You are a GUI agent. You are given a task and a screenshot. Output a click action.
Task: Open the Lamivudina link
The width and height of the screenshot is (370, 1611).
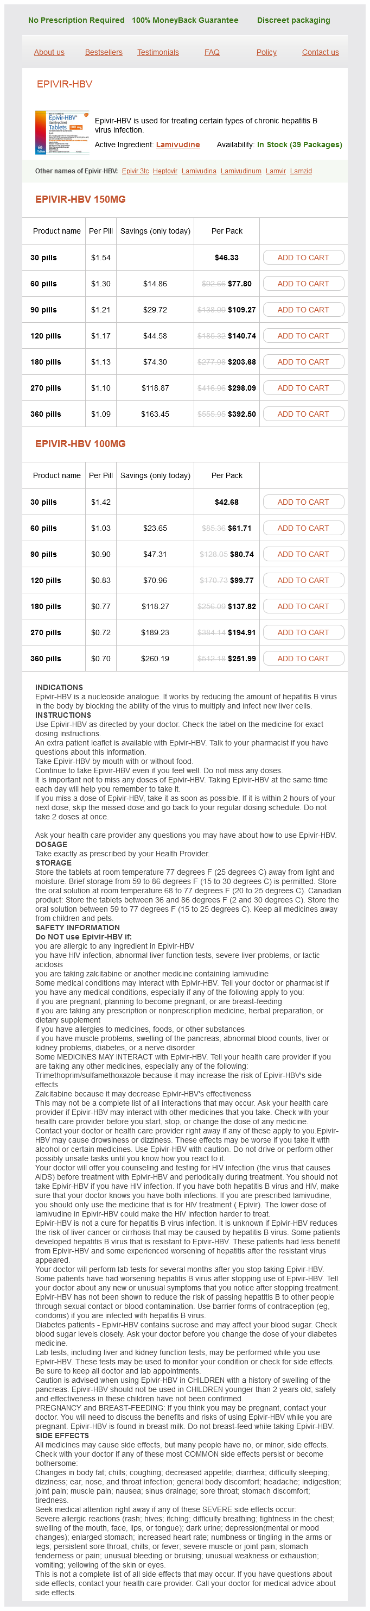[x=199, y=171]
